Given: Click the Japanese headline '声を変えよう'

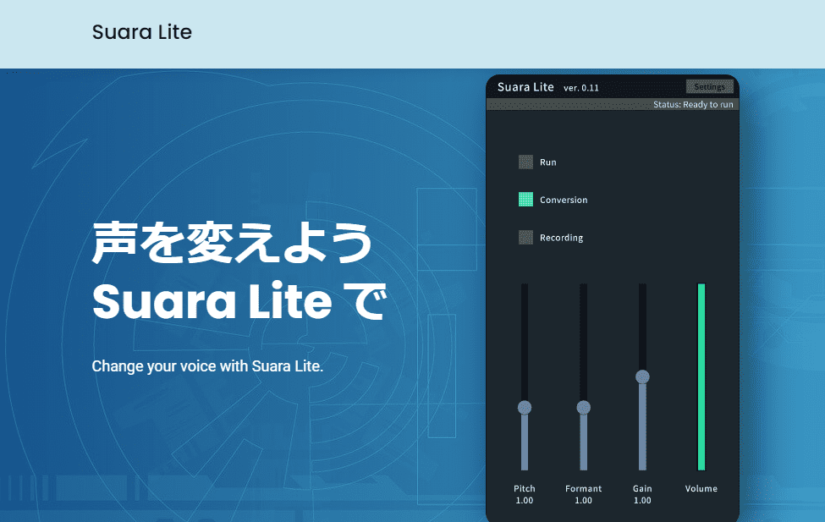Looking at the screenshot, I should [233, 242].
